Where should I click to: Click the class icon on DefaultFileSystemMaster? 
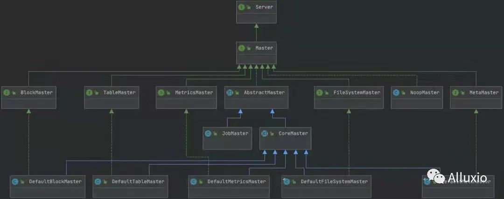pos(287,182)
